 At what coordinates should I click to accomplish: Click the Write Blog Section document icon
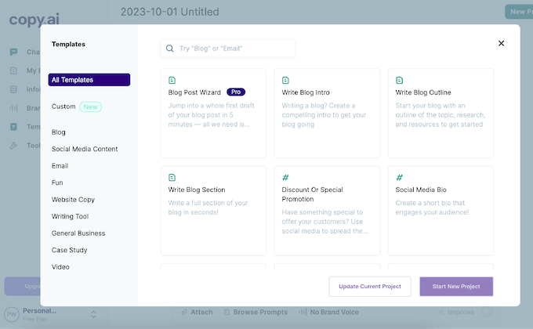(x=172, y=177)
